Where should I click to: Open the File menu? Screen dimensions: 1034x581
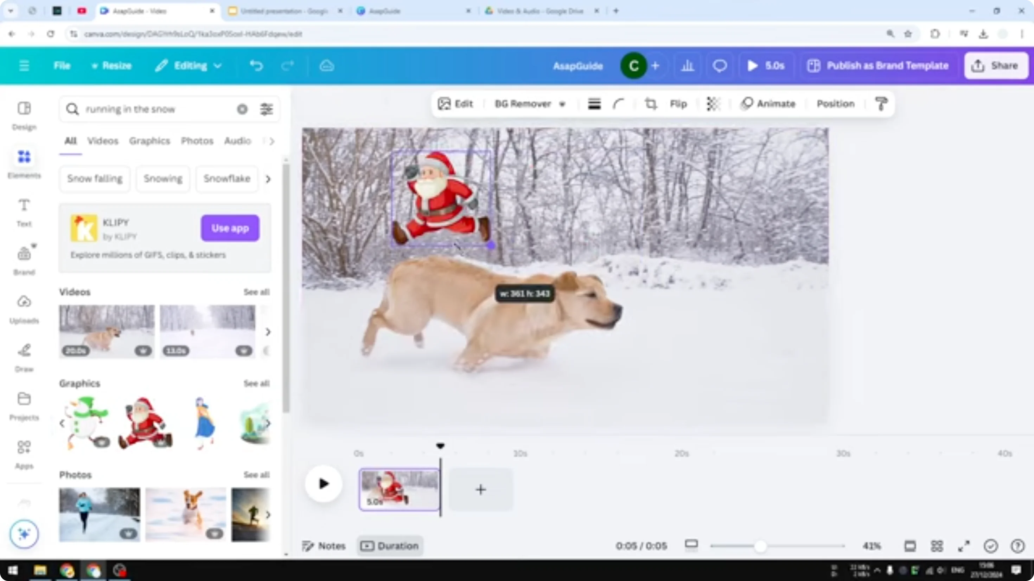click(x=62, y=65)
